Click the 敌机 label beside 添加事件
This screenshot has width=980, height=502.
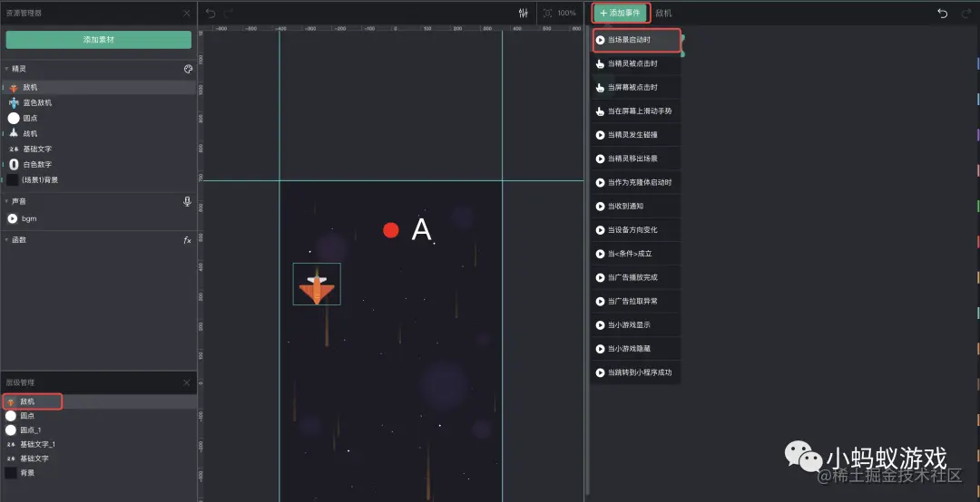tap(663, 13)
